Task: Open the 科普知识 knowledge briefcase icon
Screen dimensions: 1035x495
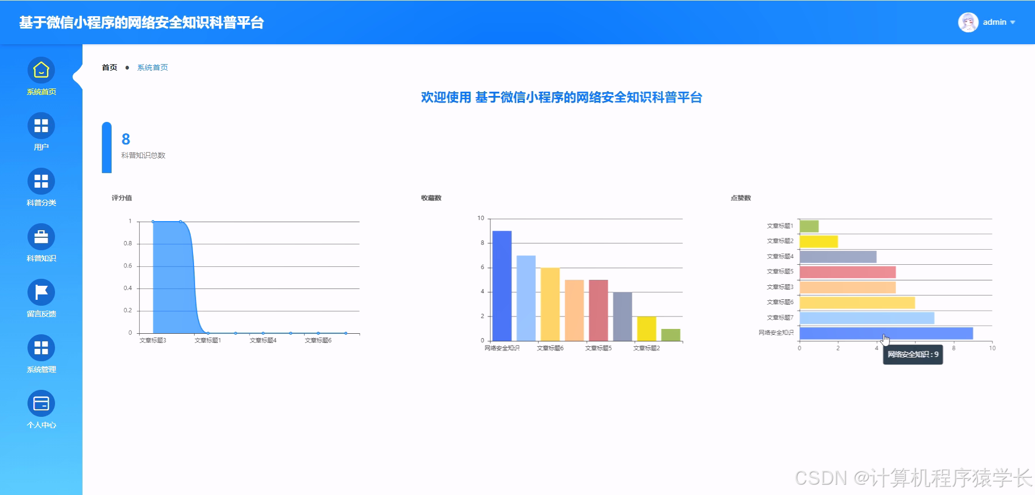Action: pos(40,237)
